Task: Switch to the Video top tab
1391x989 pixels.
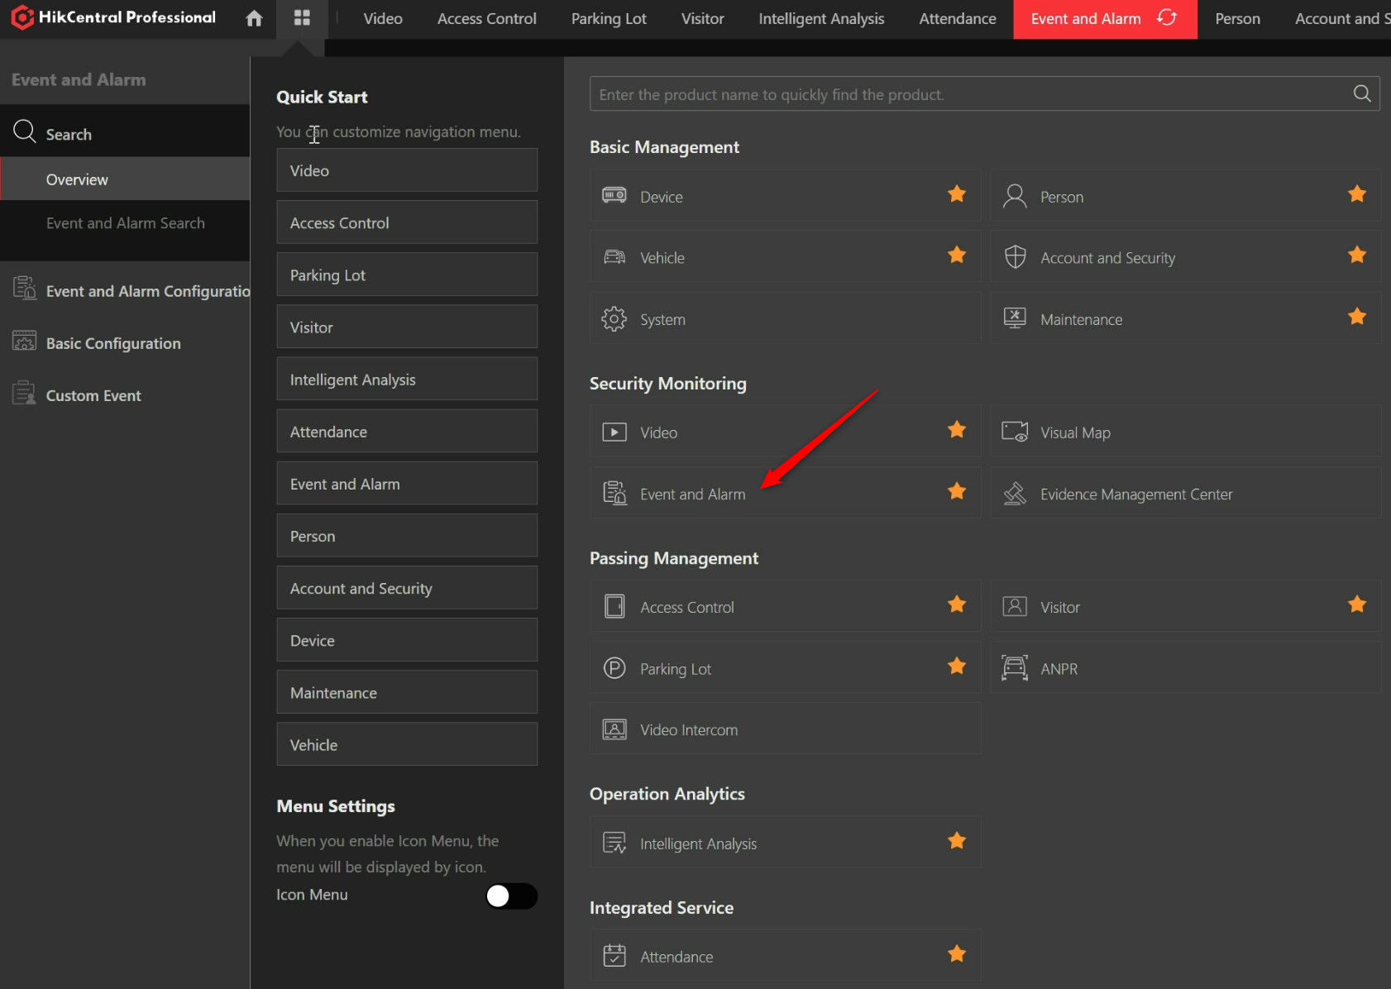Action: [x=383, y=18]
